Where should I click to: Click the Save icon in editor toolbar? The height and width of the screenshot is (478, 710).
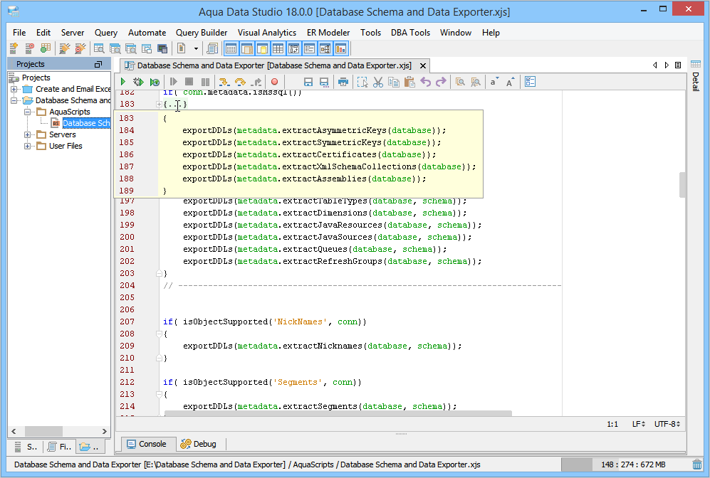[x=308, y=82]
